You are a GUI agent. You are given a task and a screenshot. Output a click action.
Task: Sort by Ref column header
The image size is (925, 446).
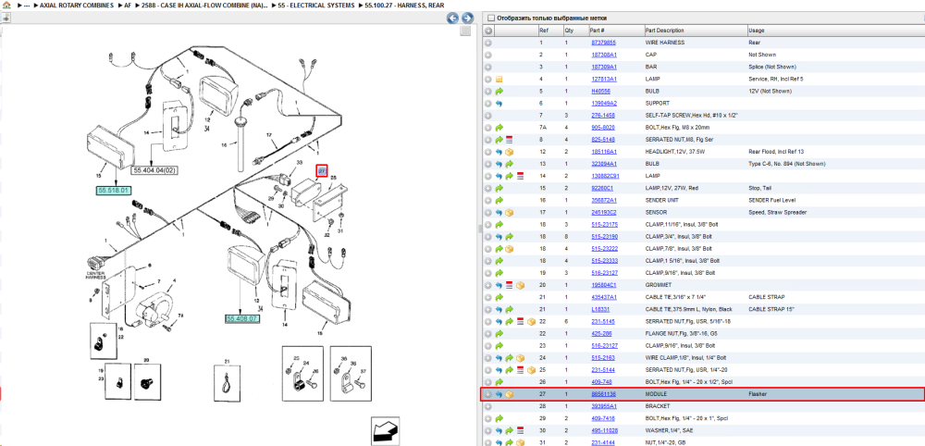(x=543, y=31)
